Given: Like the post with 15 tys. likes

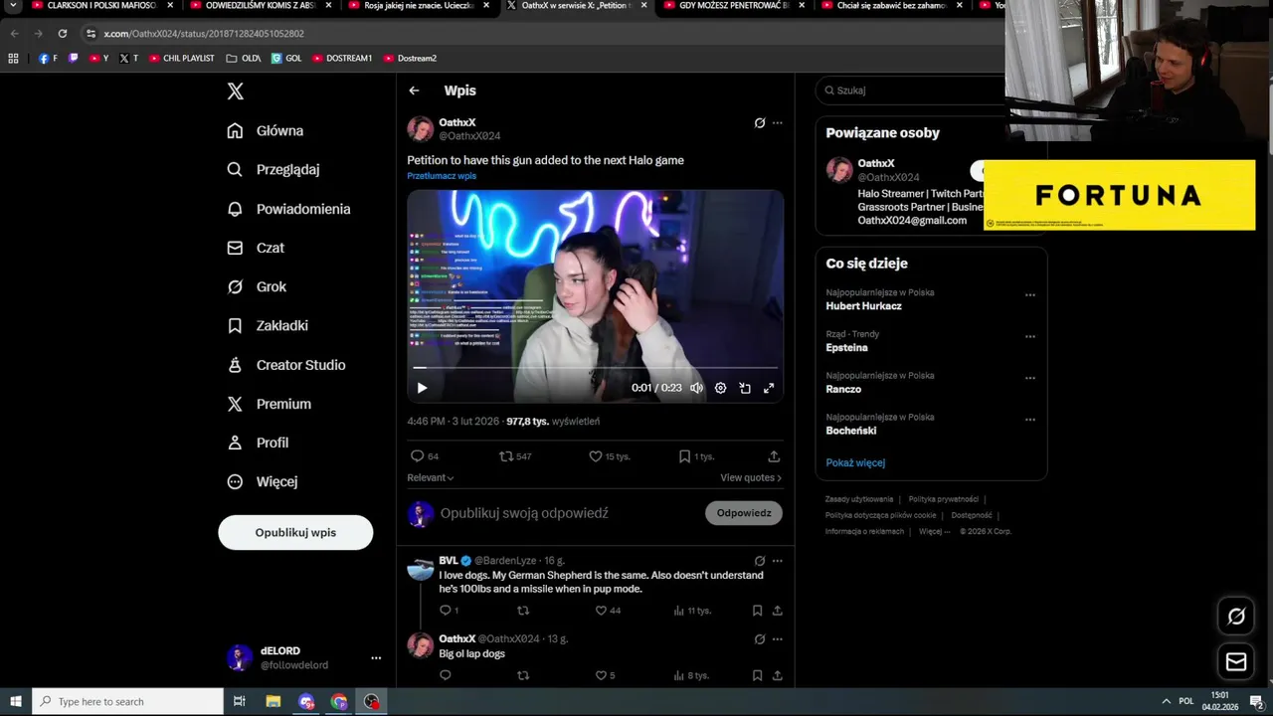Looking at the screenshot, I should (610, 456).
